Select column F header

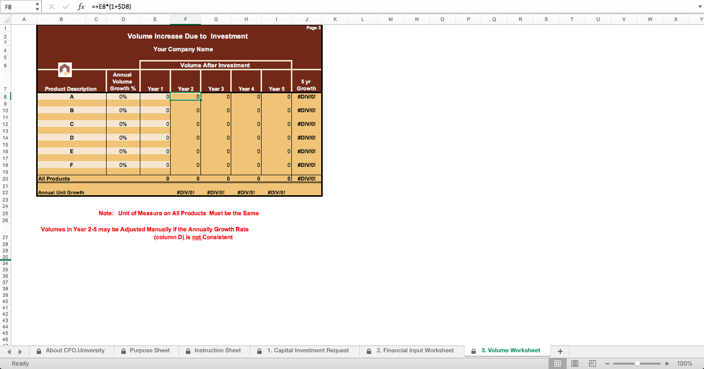[x=185, y=20]
